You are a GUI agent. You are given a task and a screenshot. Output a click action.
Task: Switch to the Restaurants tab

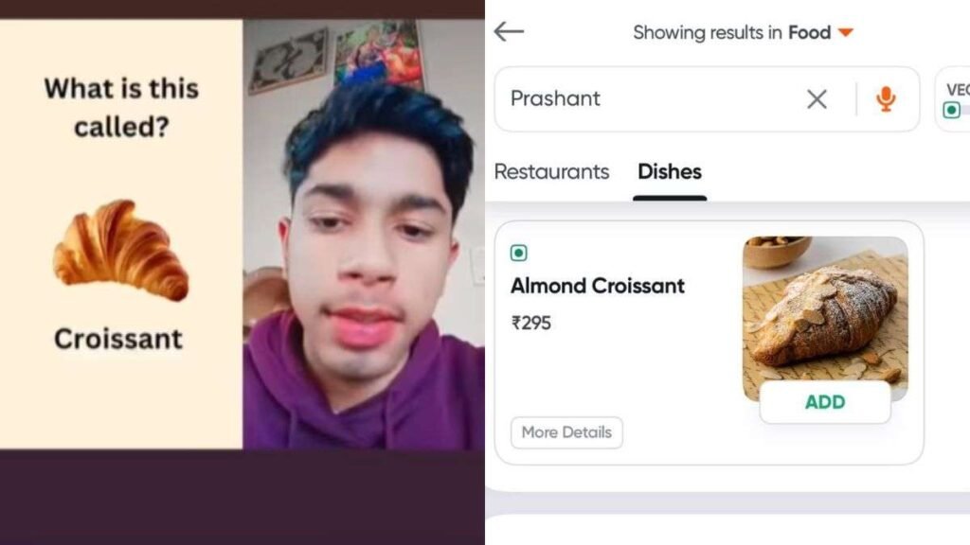551,171
